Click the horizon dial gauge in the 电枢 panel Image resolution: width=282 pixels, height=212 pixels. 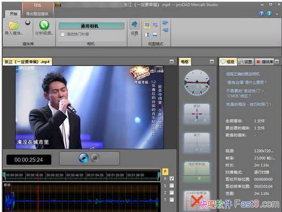click(197, 82)
